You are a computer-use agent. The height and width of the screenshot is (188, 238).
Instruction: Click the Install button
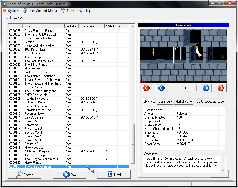point(114,175)
